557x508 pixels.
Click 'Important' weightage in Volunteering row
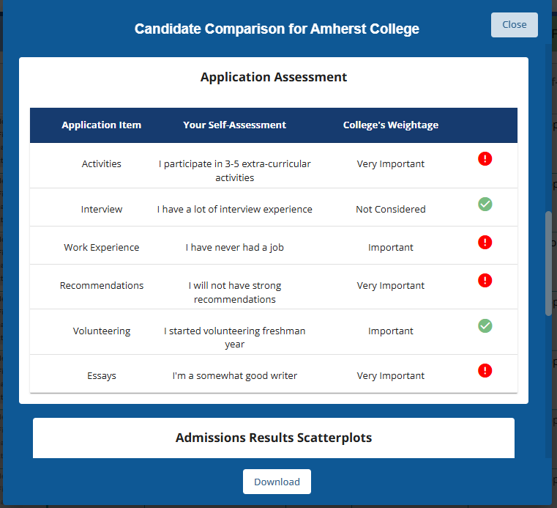point(390,331)
